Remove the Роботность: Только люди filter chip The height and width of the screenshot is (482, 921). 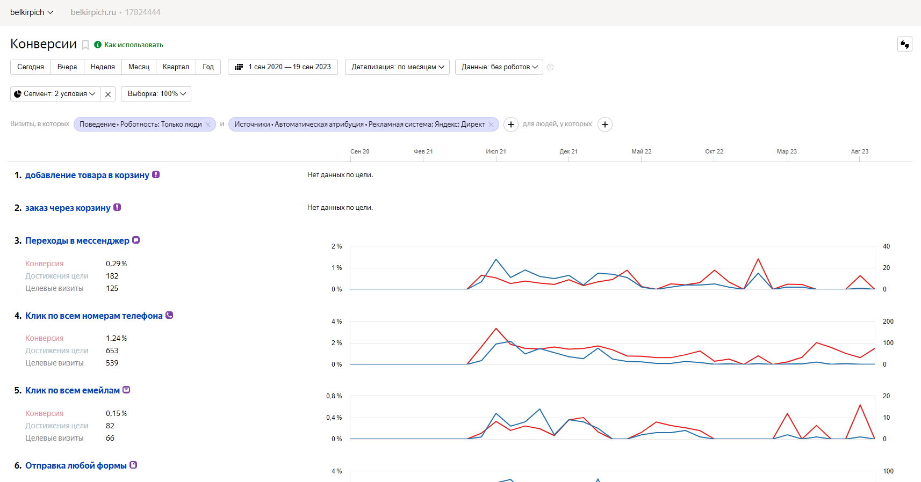point(208,125)
